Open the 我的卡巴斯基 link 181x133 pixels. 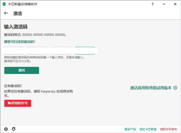click(x=148, y=129)
